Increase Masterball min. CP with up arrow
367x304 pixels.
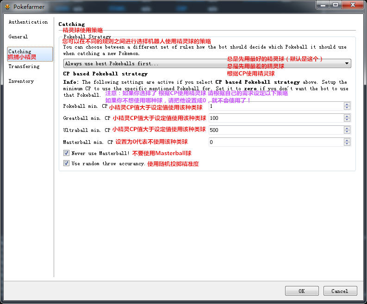click(x=347, y=140)
